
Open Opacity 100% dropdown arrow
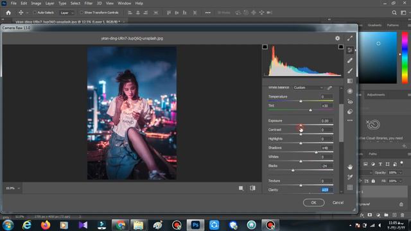[x=401, y=173]
